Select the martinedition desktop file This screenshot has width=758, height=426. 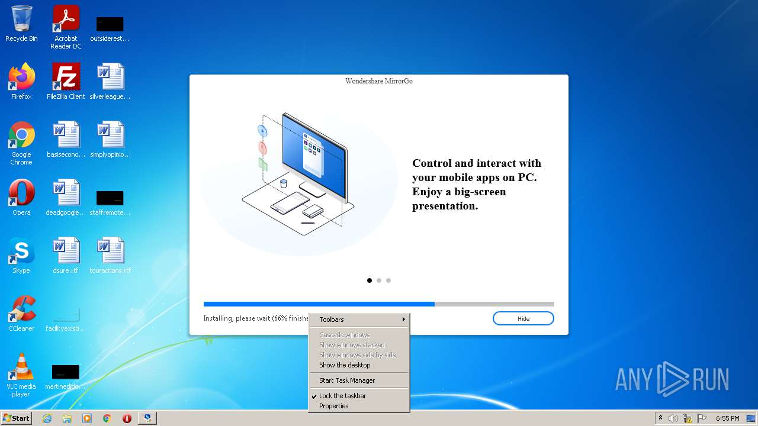(x=65, y=377)
